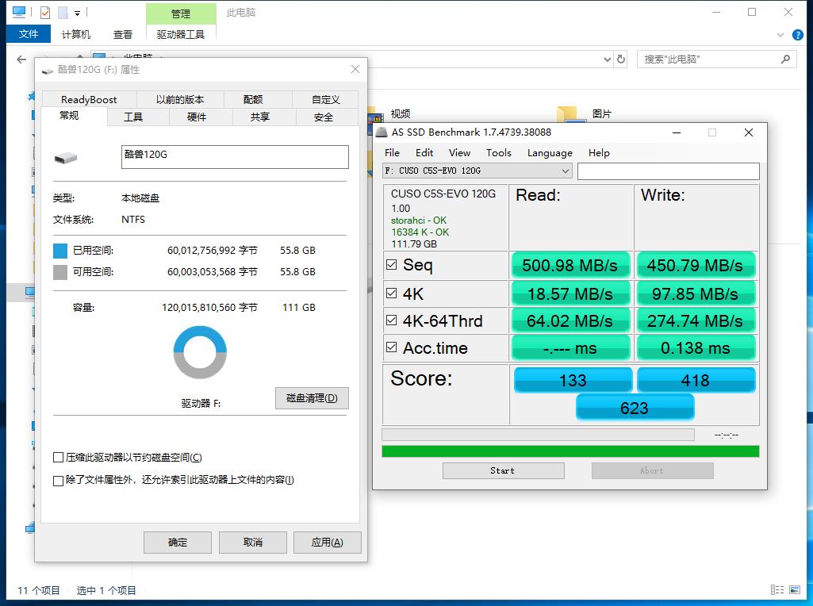Image resolution: width=813 pixels, height=606 pixels.
Task: Select the details list view icon in status bar
Action: point(777,589)
